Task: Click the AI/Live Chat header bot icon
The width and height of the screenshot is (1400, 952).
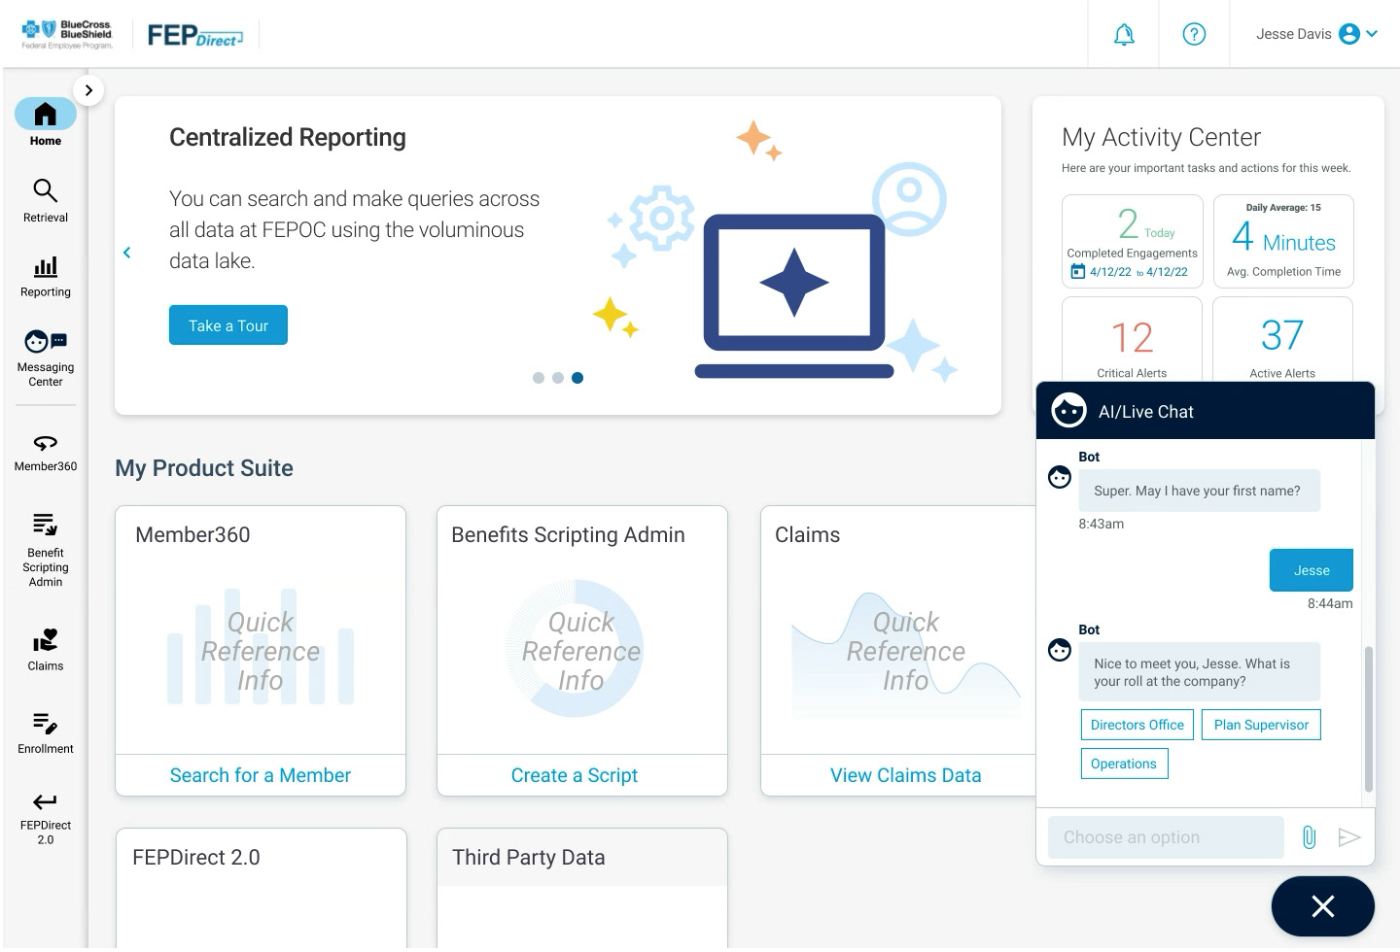Action: pyautogui.click(x=1068, y=411)
